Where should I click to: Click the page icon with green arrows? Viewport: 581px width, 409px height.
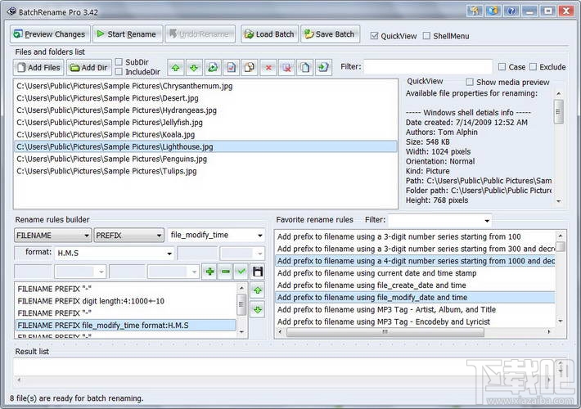(x=213, y=67)
